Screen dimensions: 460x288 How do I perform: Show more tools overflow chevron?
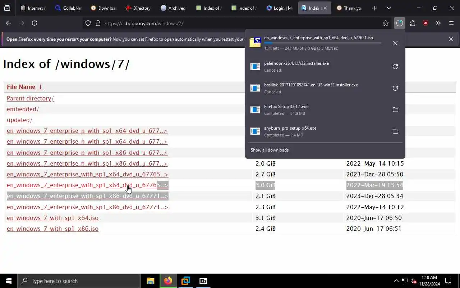tap(438, 23)
